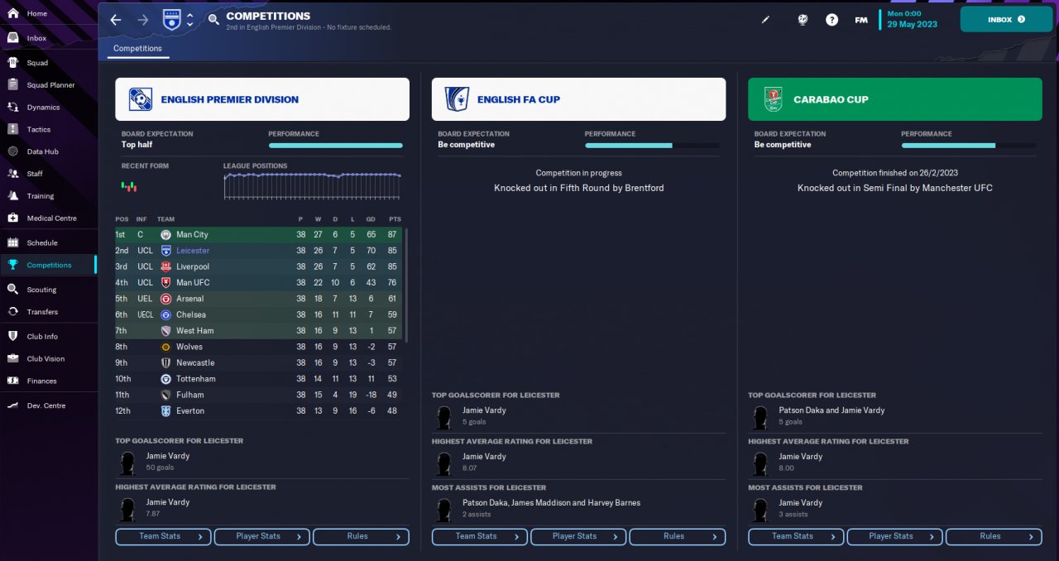Open the Club Vision icon
1059x561 pixels.
(x=12, y=359)
